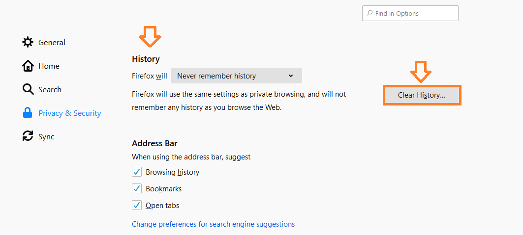Click magnifier icon in Find in Options
Image resolution: width=523 pixels, height=235 pixels.
[x=369, y=13]
